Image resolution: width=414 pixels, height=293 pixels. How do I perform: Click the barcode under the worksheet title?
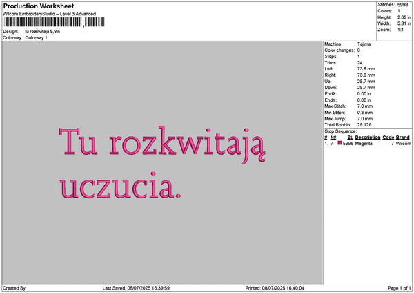(55, 23)
